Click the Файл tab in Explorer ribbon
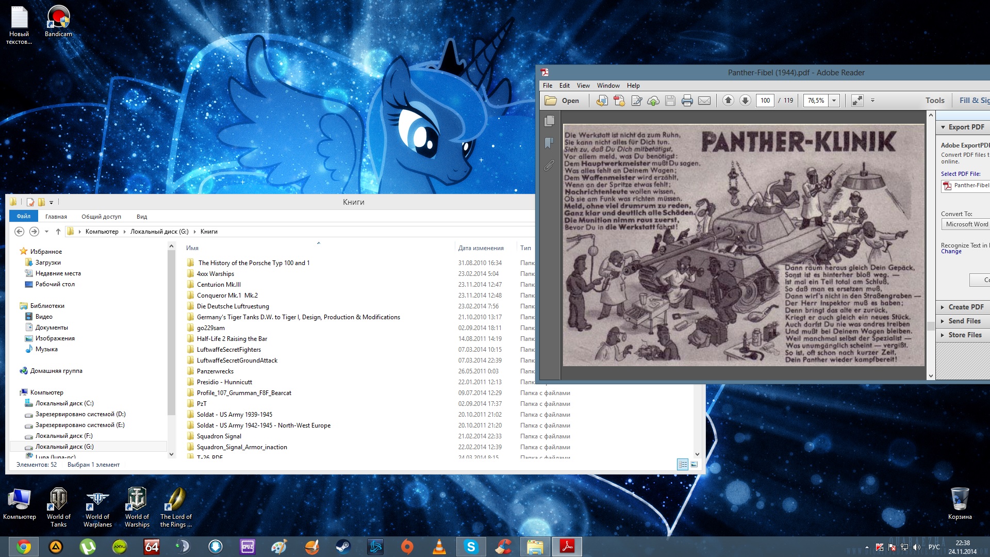 tap(23, 216)
